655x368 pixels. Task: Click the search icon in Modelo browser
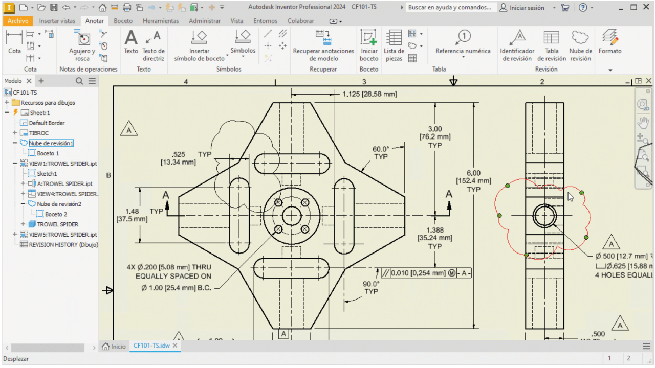coord(79,81)
